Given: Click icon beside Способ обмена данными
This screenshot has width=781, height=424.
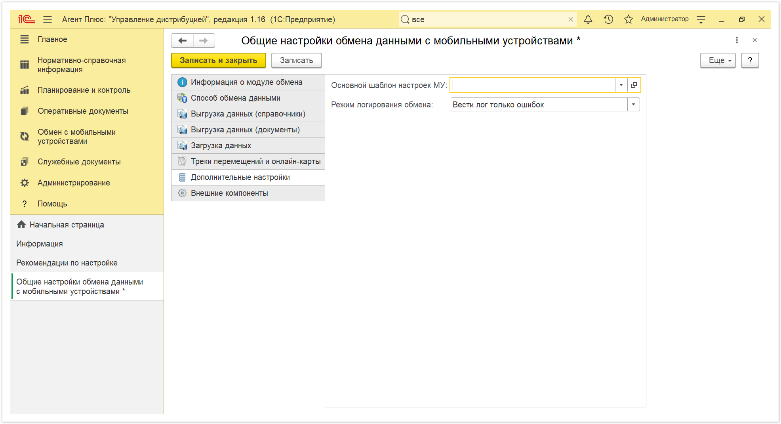Looking at the screenshot, I should coord(182,98).
